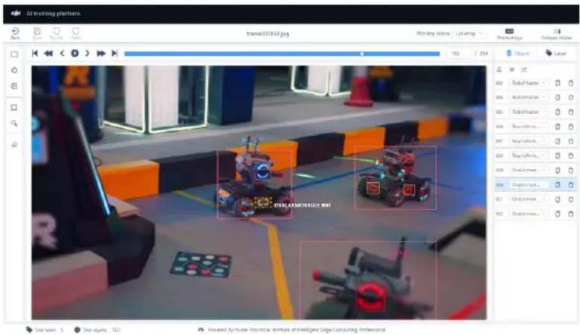
Task: Select the second tool in left toolbar
Action: coord(14,70)
